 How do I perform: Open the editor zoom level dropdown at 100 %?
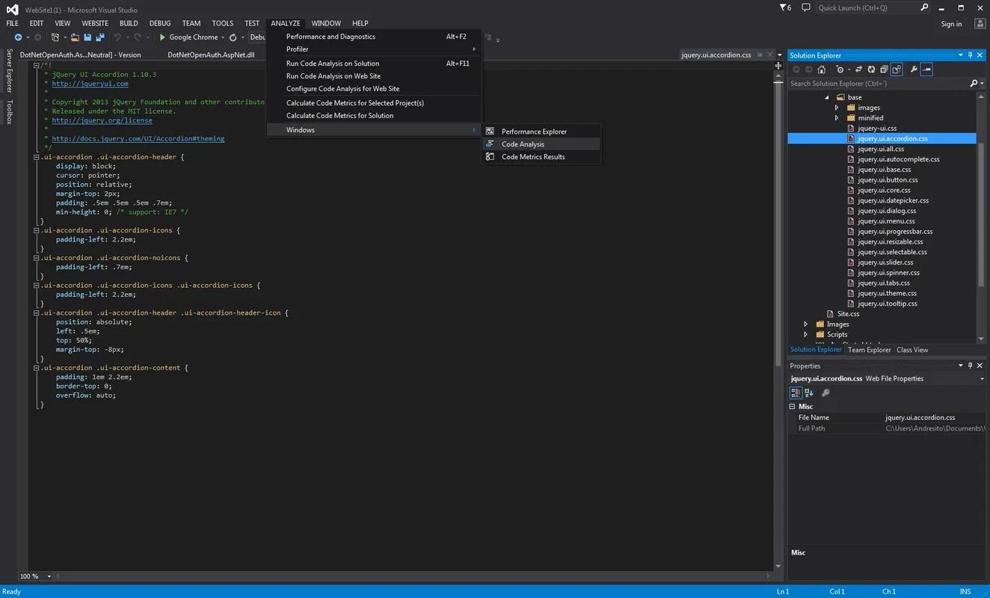click(49, 576)
